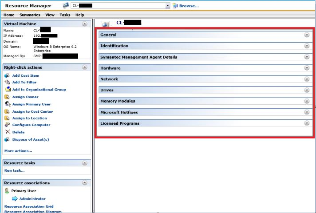Expand the Hardware section chevron
The height and width of the screenshot is (213, 316).
click(307, 68)
